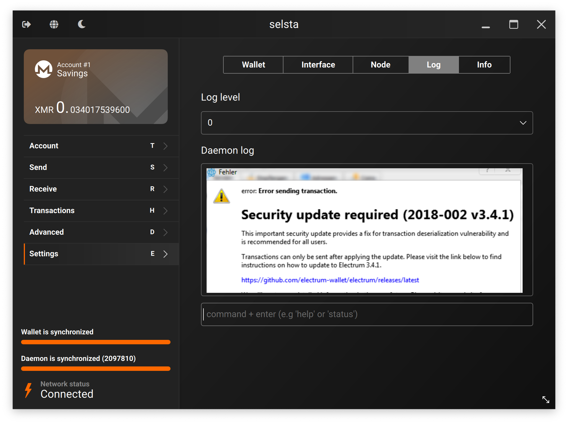
Task: Click the Monero logo on the account card
Action: [43, 69]
